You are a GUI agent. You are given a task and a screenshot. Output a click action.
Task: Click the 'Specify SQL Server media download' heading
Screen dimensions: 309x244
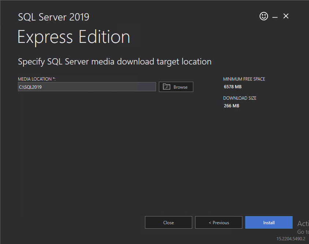pyautogui.click(x=115, y=62)
